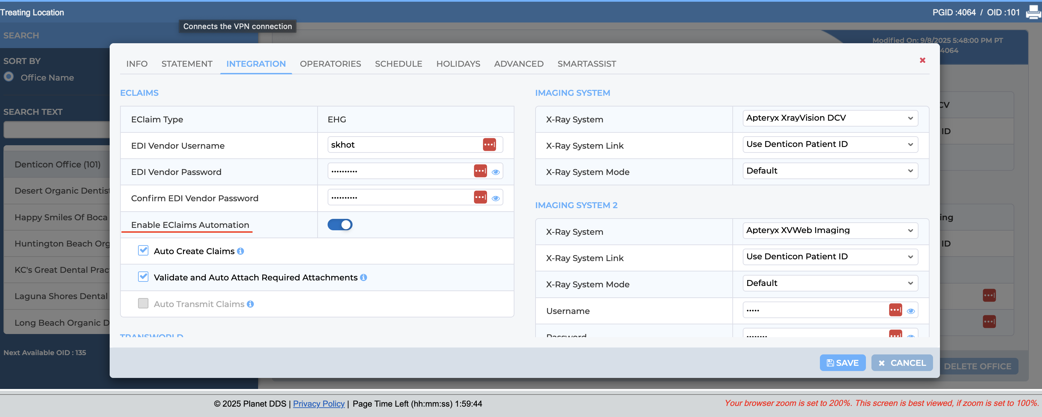
Task: Toggle Enable EClaims Automation switch
Action: tap(340, 224)
